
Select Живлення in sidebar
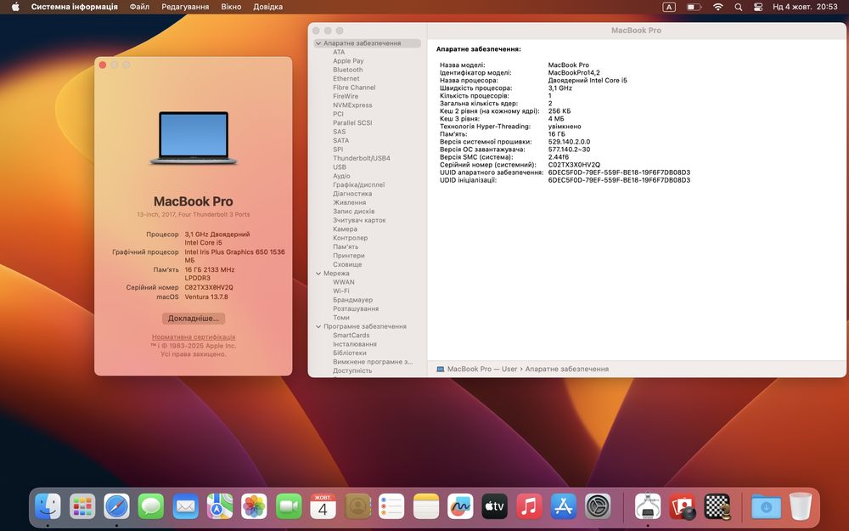point(349,203)
